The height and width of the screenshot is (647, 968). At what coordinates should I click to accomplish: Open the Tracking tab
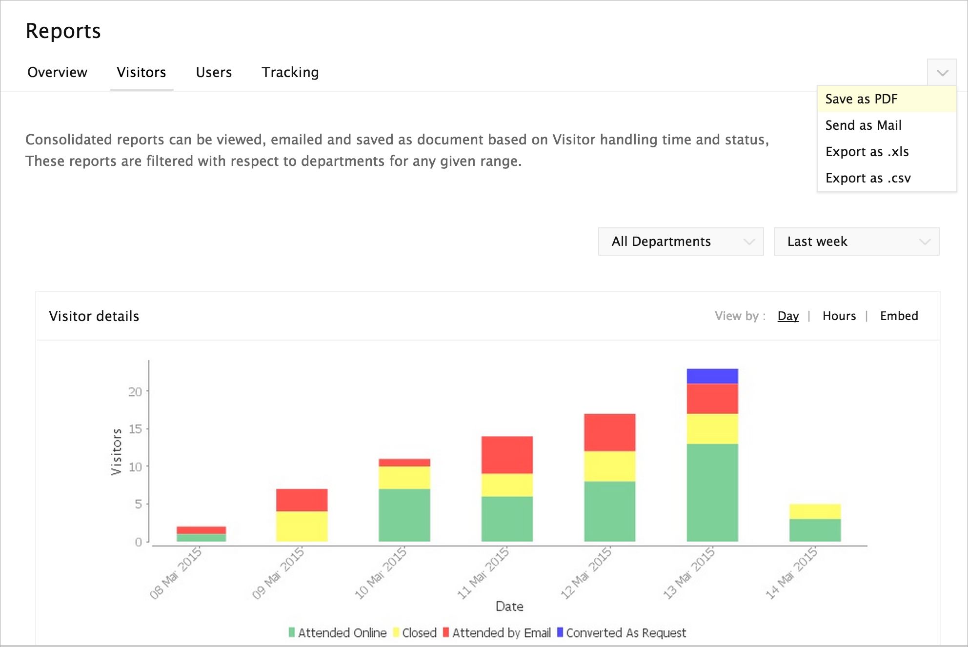290,72
